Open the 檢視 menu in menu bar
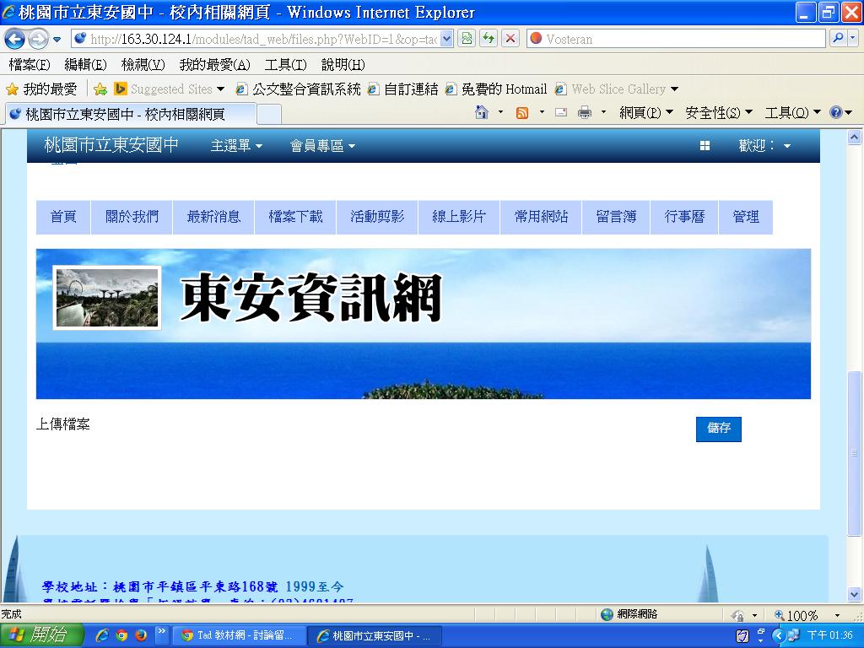This screenshot has width=864, height=648. click(x=143, y=65)
